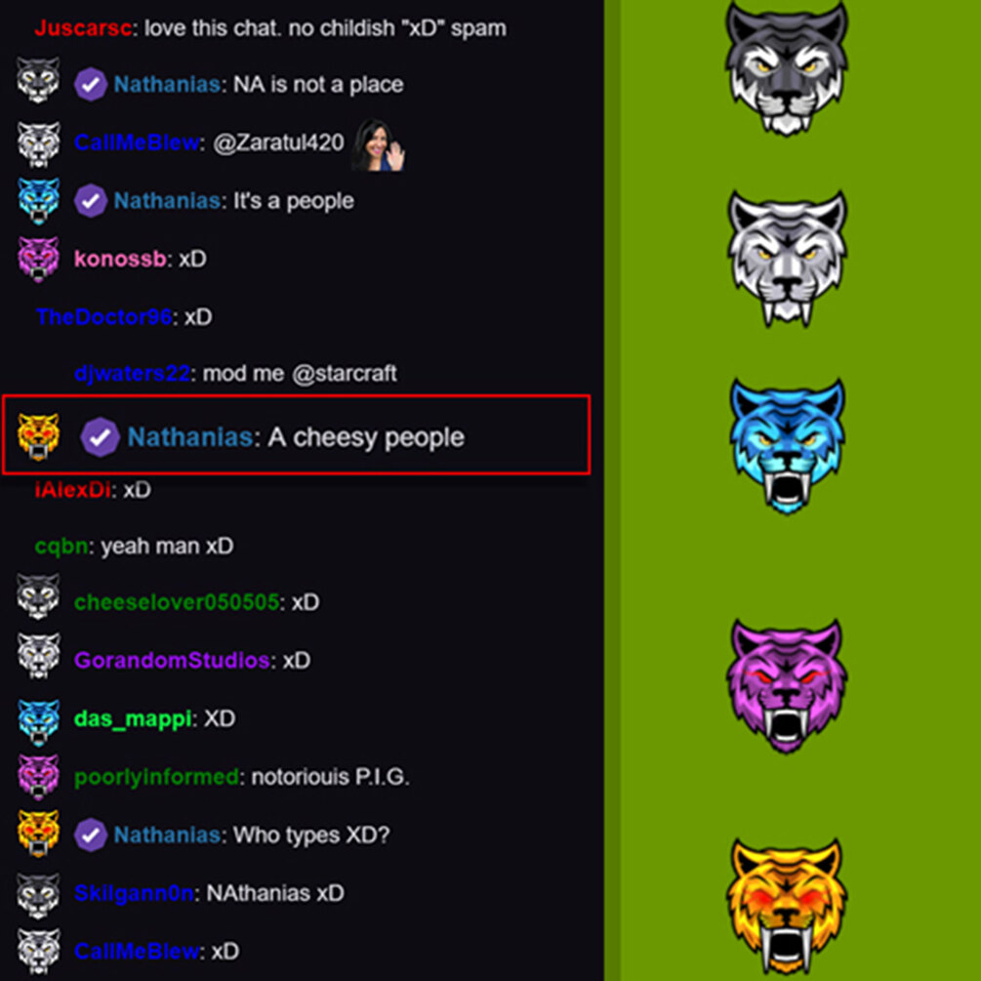This screenshot has height=981, width=981.
Task: Click Skilgann0n's username
Action: pyautogui.click(x=134, y=893)
